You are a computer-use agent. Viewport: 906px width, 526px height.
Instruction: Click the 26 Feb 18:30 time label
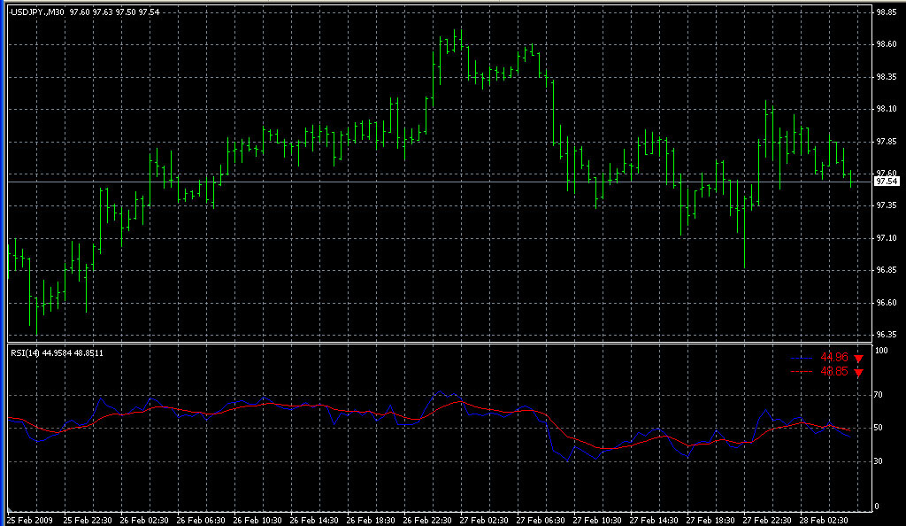(x=371, y=520)
